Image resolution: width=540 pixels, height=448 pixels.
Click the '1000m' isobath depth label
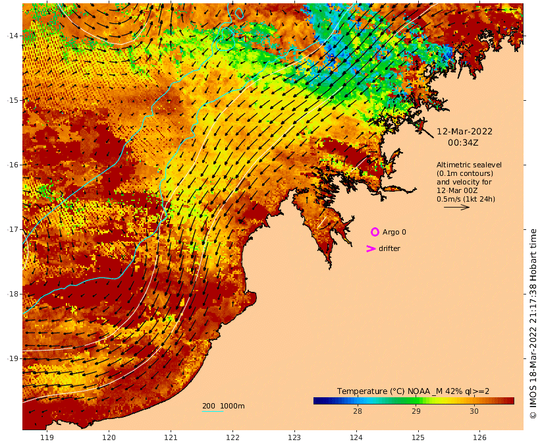232,406
